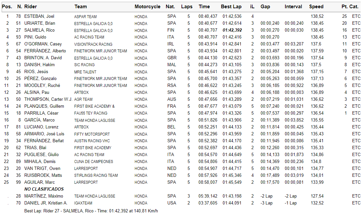
Task: Click team cell VISIONTRACK RACING
Action: (x=93, y=44)
